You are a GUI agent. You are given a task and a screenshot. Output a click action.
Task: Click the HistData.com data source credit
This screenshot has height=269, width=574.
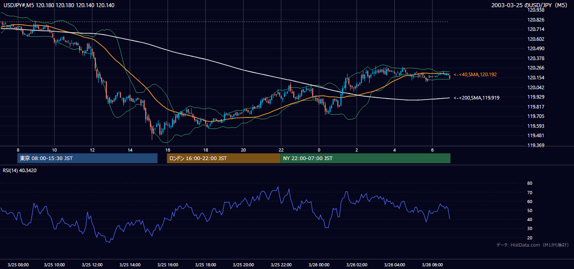coord(532,245)
